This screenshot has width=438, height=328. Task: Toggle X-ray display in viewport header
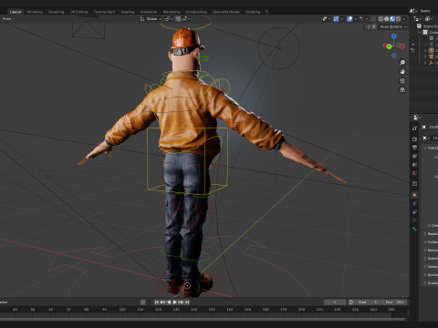pos(373,19)
